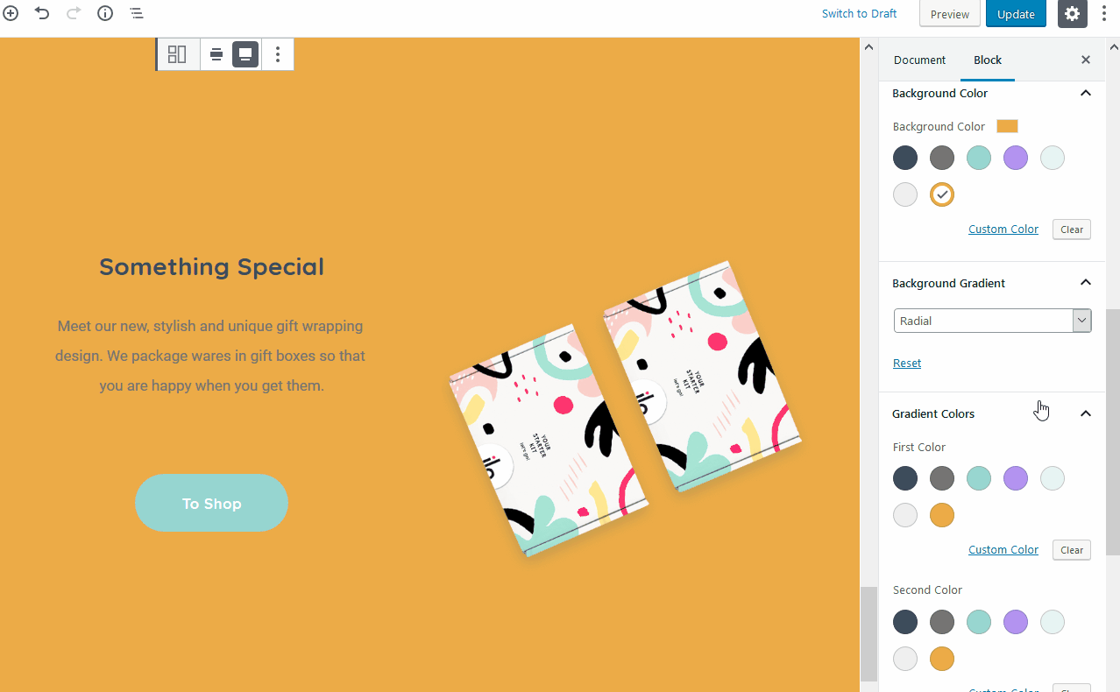
Task: Select the Block tab
Action: (x=988, y=60)
